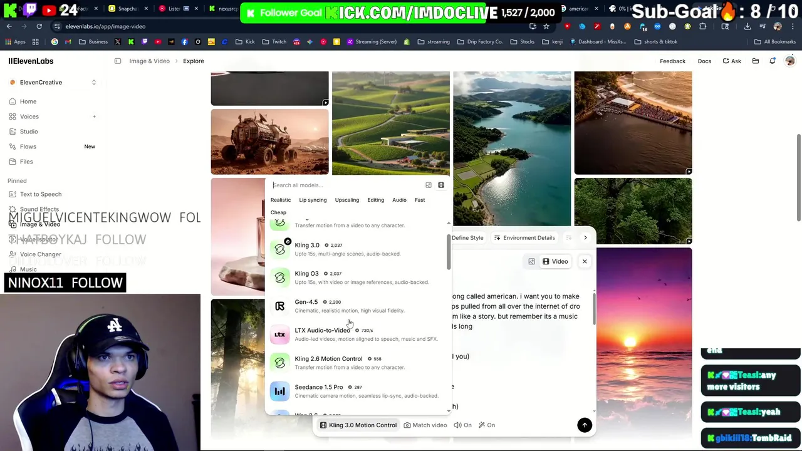
Task: Click the image mode icon beside Video
Action: (x=531, y=261)
